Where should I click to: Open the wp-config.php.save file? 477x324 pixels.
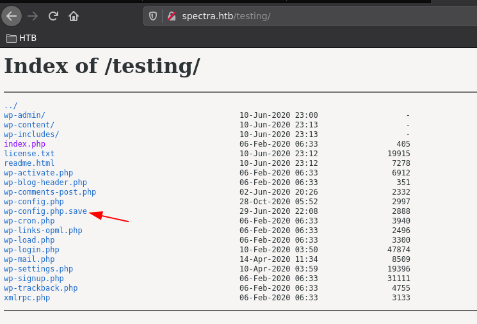(x=45, y=211)
